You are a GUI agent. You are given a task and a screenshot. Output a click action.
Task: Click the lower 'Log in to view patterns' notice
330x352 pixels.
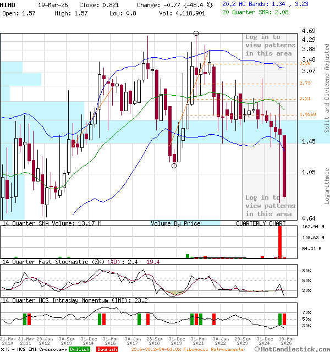pos(270,205)
